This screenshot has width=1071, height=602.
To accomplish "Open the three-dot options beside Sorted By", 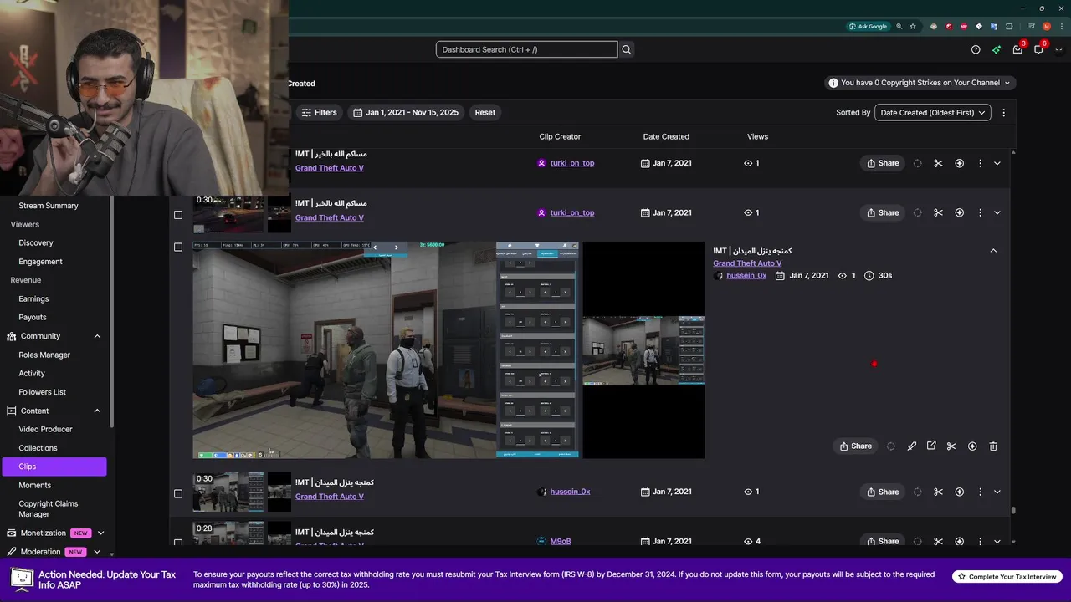I will (1004, 112).
